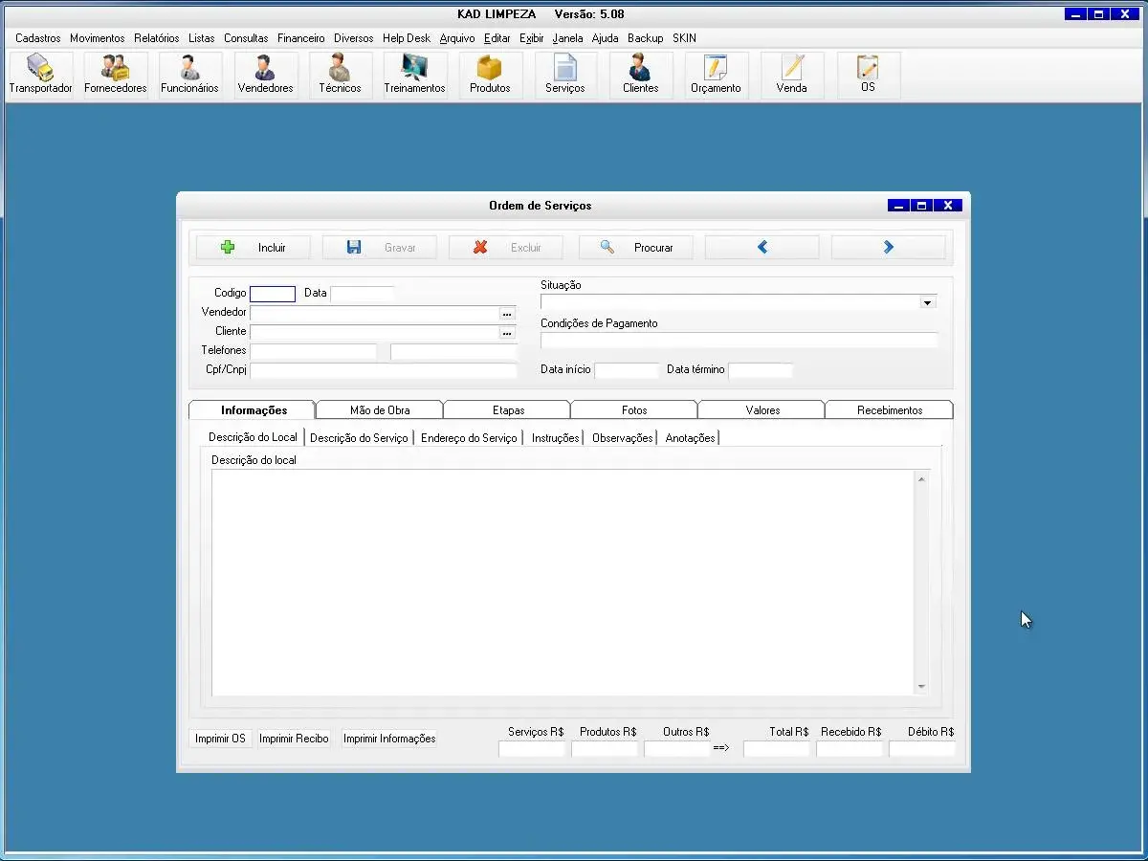This screenshot has width=1148, height=861.
Task: Open the Funcionários toolbar icon
Action: pos(189,75)
